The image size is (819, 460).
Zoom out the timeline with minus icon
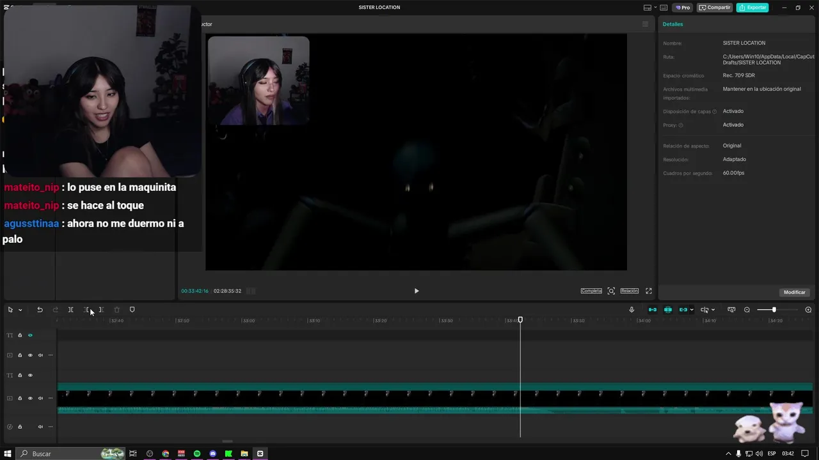tap(747, 310)
